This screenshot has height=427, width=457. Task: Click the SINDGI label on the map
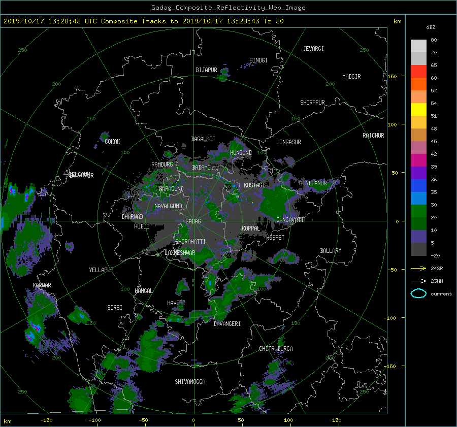[258, 60]
